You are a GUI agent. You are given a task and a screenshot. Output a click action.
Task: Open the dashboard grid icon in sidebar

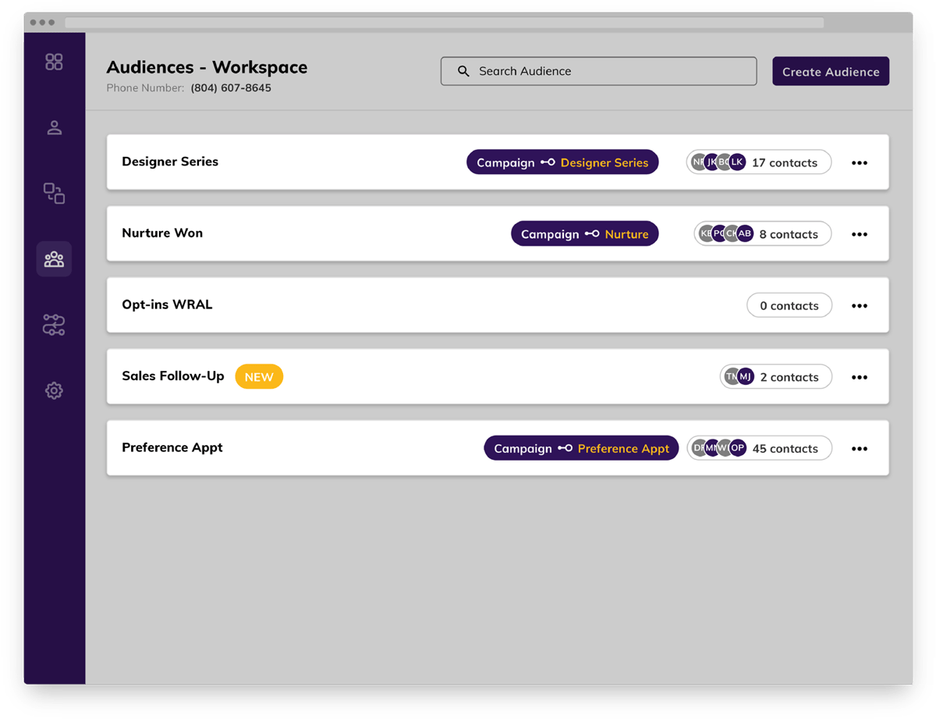click(x=54, y=62)
